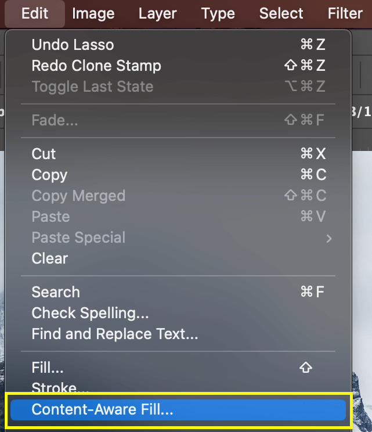This screenshot has width=372, height=432.
Task: Select the Copy Merged entry
Action: pyautogui.click(x=178, y=196)
